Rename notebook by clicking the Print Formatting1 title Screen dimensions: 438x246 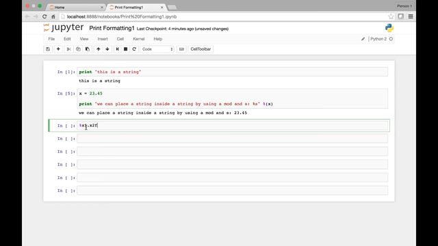pos(112,28)
